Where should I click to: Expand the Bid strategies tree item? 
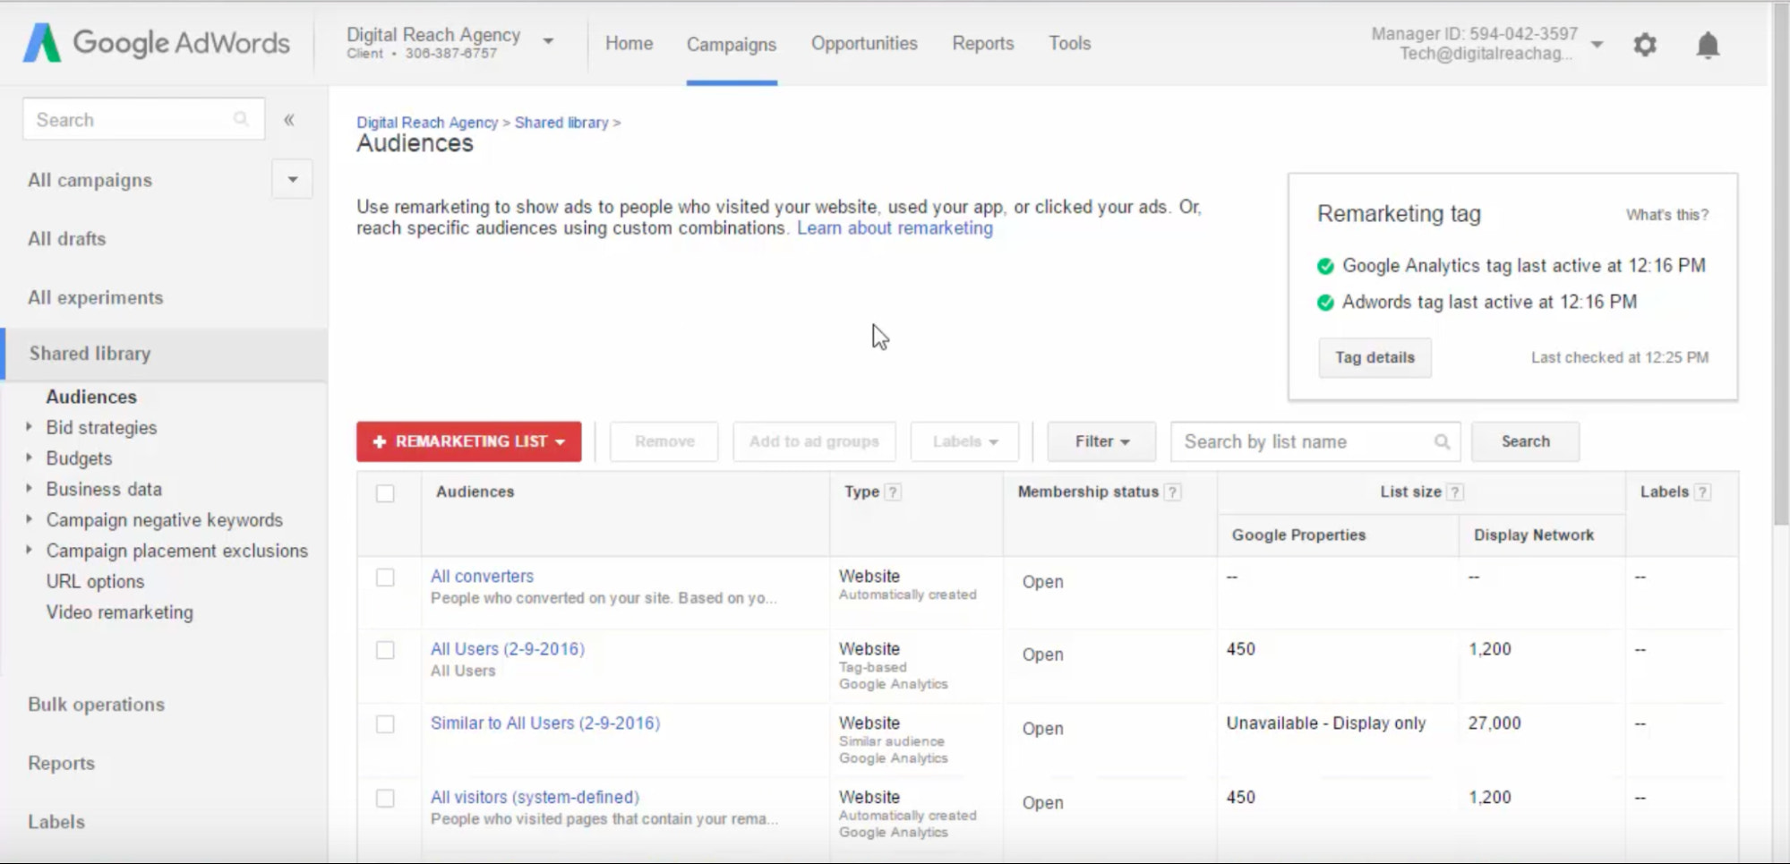(30, 428)
